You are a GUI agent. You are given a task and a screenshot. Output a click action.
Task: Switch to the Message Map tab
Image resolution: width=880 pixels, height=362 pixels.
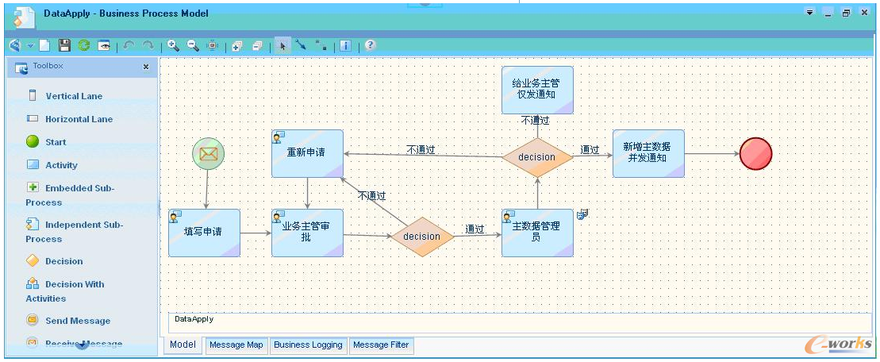pos(236,345)
